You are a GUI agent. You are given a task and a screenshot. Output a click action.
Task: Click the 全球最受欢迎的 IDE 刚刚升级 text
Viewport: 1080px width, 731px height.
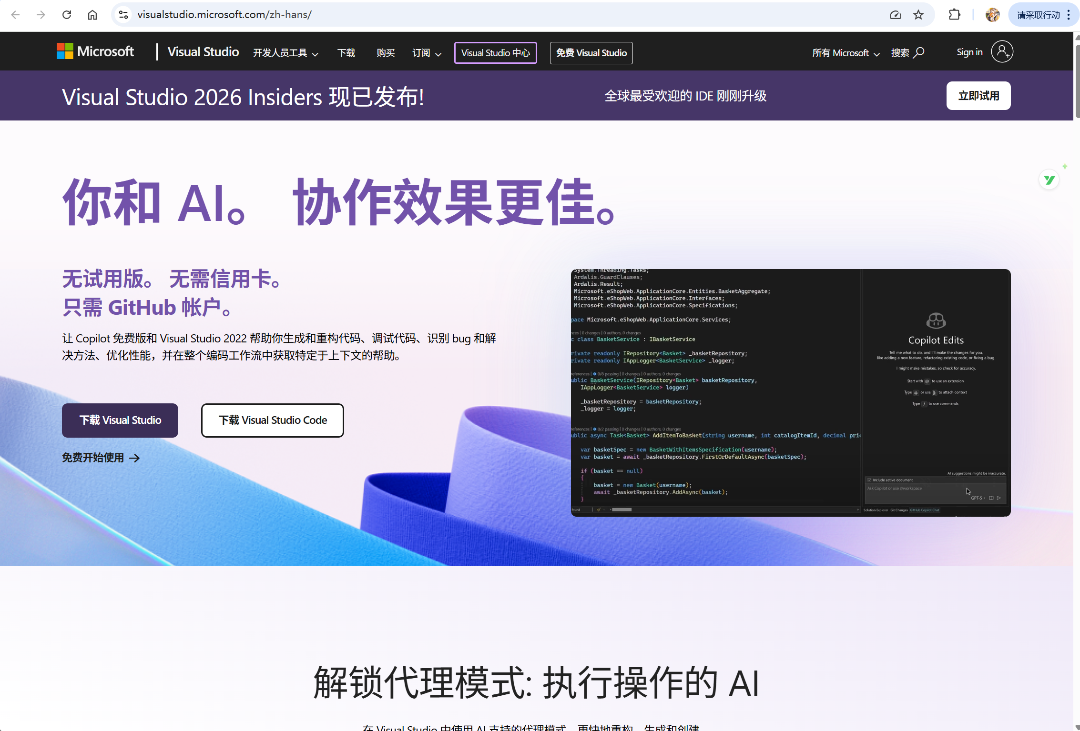click(685, 96)
